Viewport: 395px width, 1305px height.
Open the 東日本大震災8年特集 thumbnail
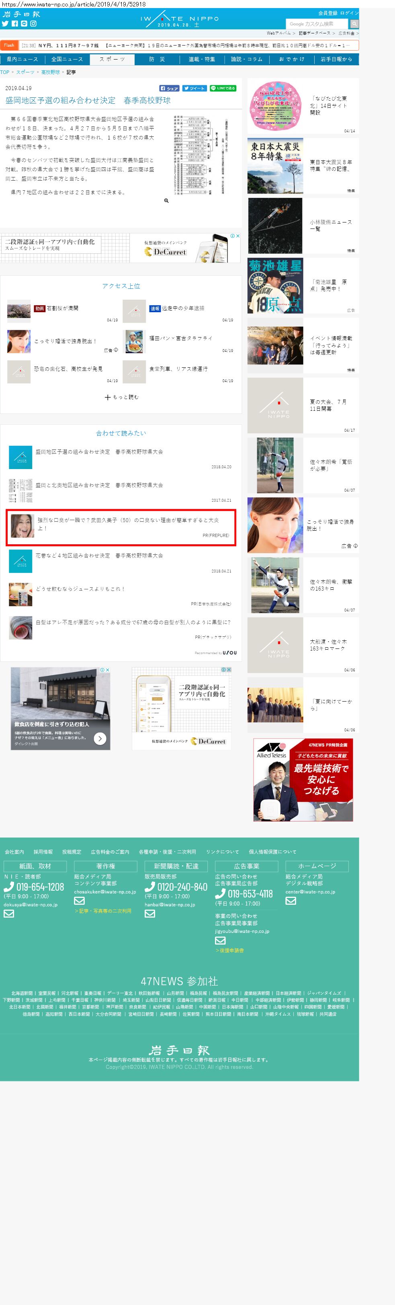click(275, 166)
